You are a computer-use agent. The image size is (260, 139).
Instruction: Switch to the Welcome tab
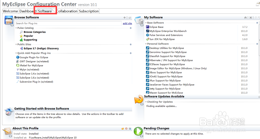click(x=10, y=11)
